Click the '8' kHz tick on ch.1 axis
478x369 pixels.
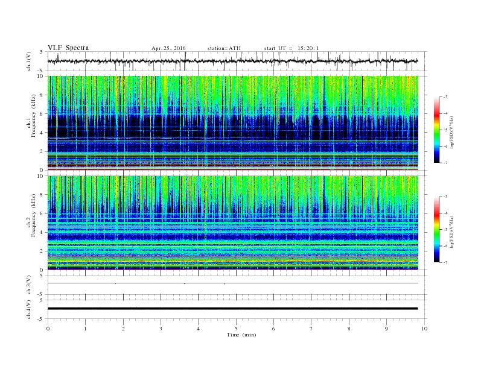pos(42,95)
